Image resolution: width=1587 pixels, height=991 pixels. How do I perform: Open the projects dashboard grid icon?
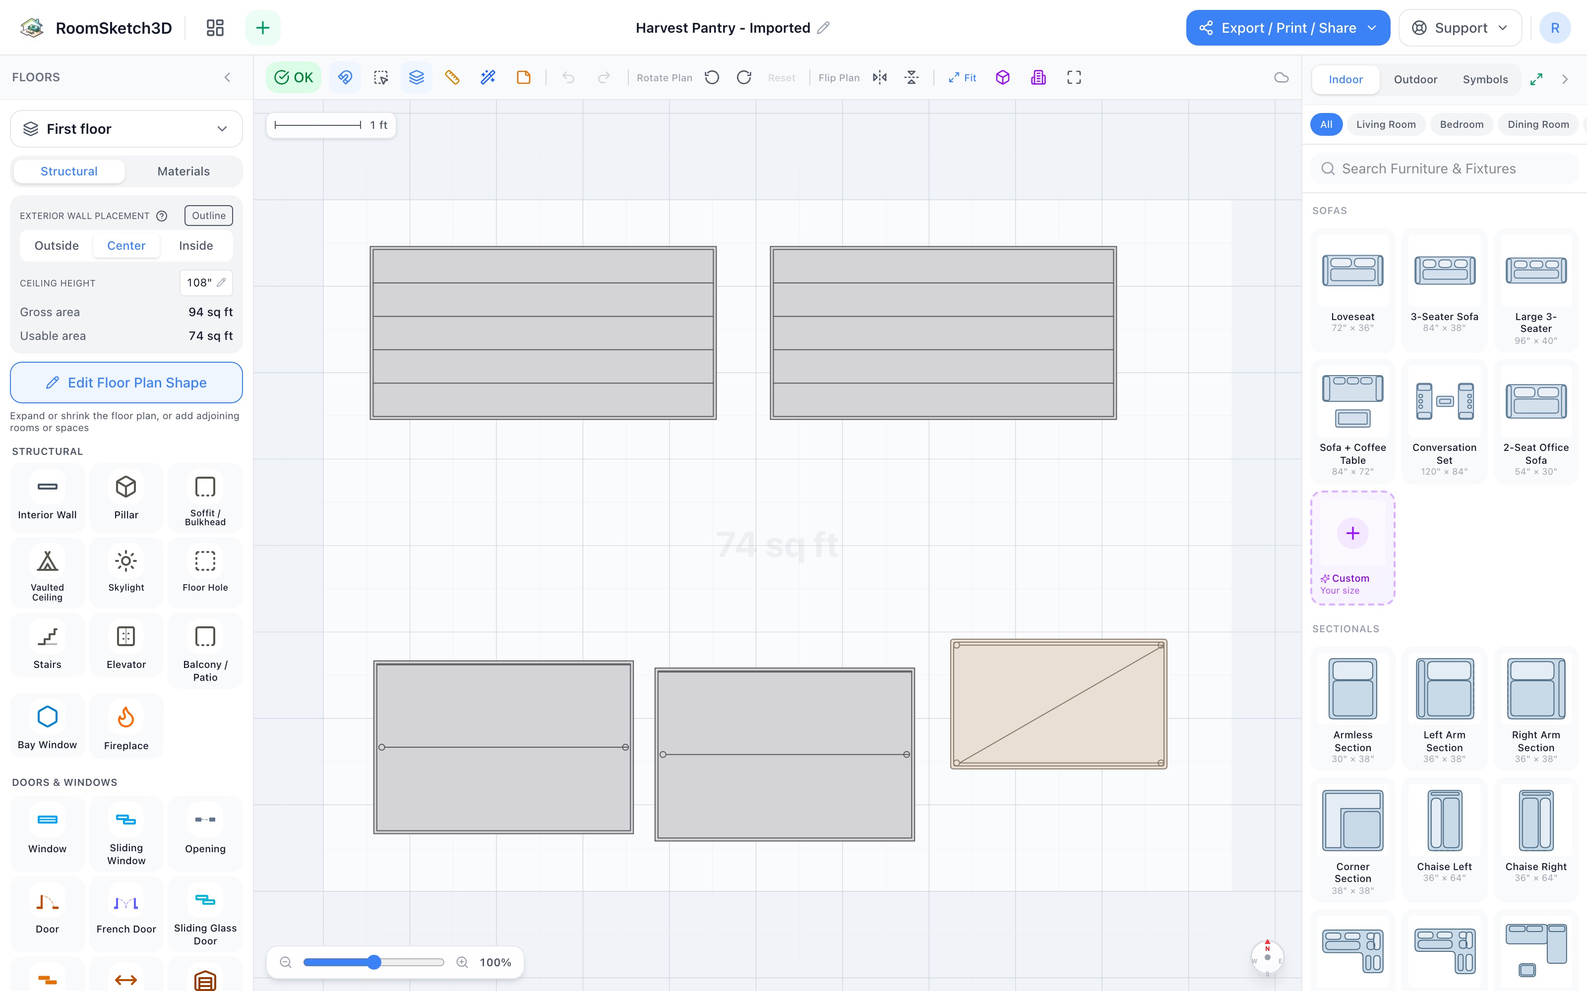[215, 28]
